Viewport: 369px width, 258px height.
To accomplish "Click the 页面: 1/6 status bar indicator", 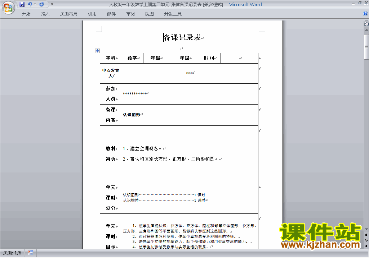I will click(x=12, y=253).
